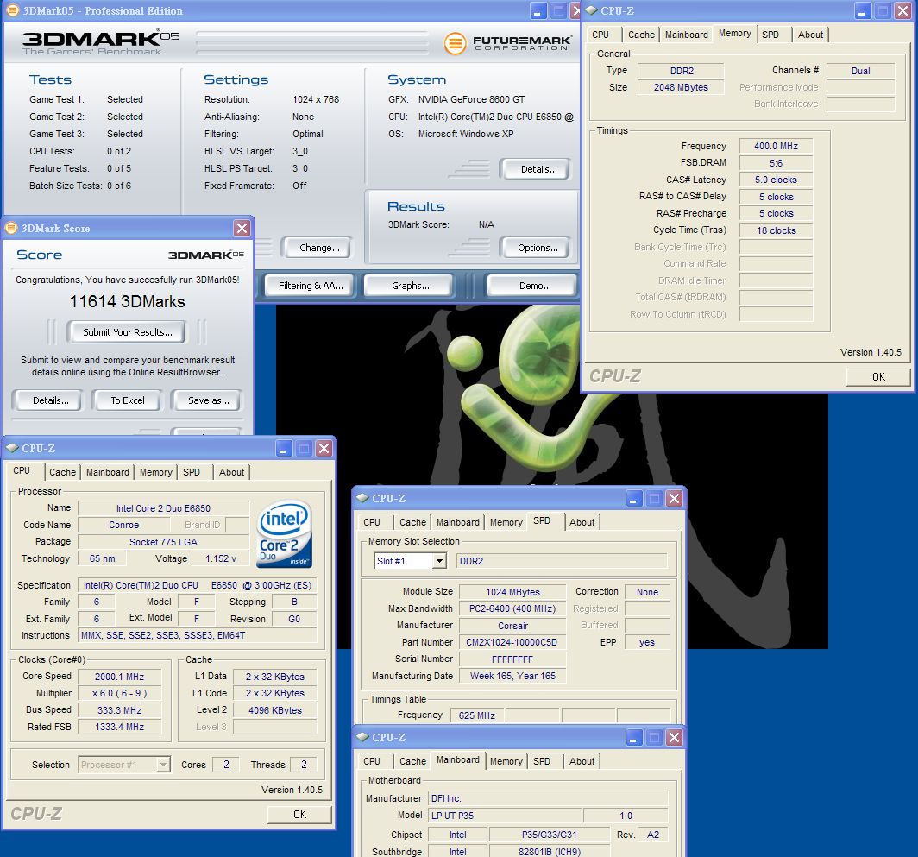The height and width of the screenshot is (857, 918).
Task: Click the title icon of CPU-Z Mainboard window
Action: click(362, 738)
